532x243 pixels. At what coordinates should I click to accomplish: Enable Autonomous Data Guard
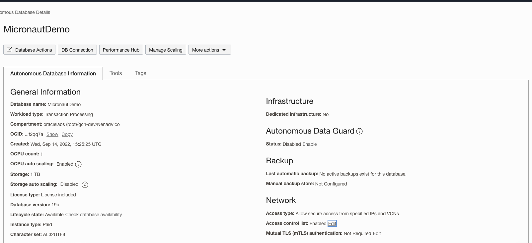point(310,144)
